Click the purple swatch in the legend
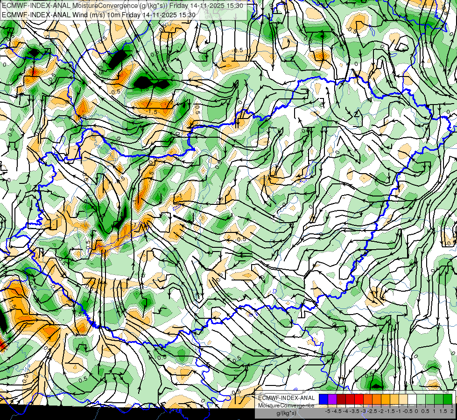457x420 pixels. click(332, 399)
